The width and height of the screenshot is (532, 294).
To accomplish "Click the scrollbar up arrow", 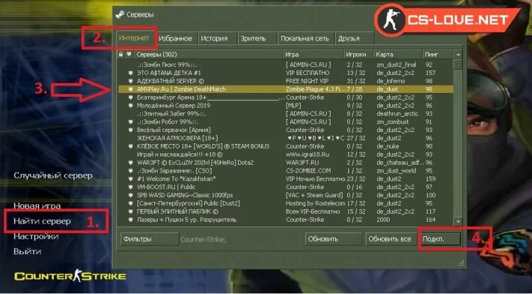I will coord(458,54).
